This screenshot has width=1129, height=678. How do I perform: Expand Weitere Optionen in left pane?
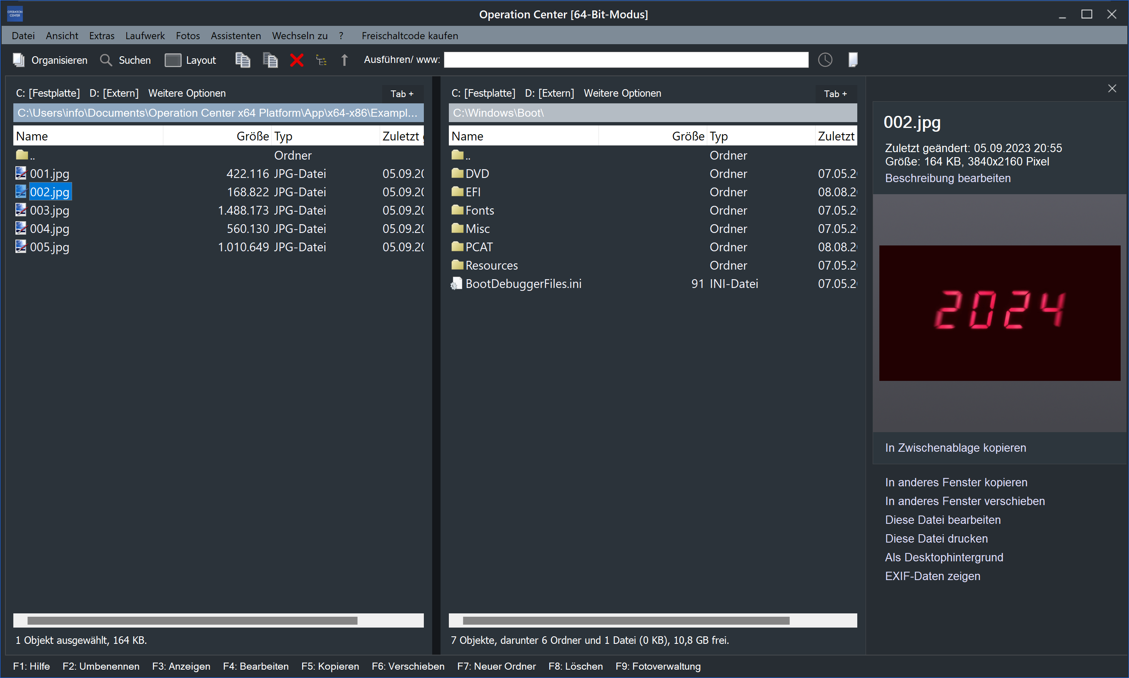click(187, 93)
